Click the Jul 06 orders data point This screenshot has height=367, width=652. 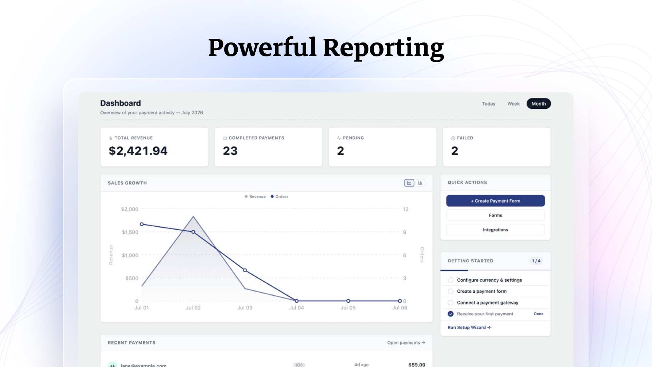click(400, 301)
